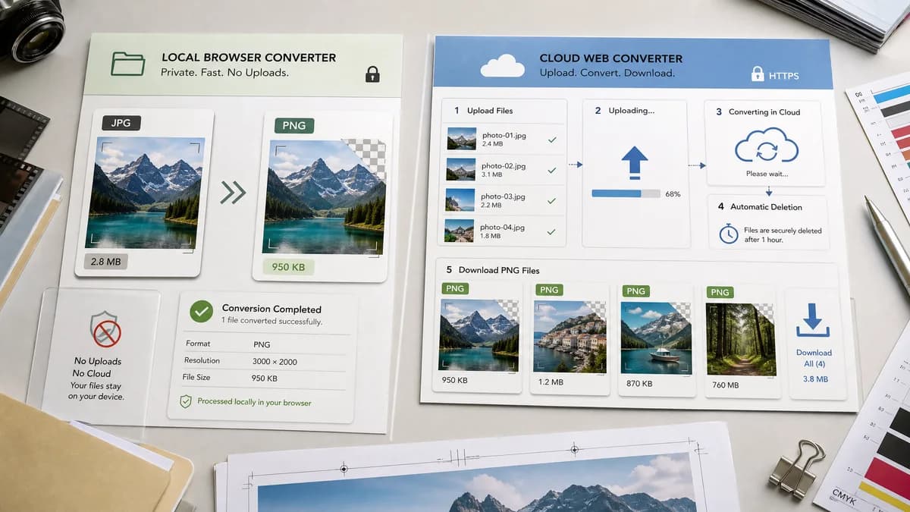Image resolution: width=910 pixels, height=512 pixels.
Task: Click the folder icon in Local Browser Converter
Action: click(127, 64)
